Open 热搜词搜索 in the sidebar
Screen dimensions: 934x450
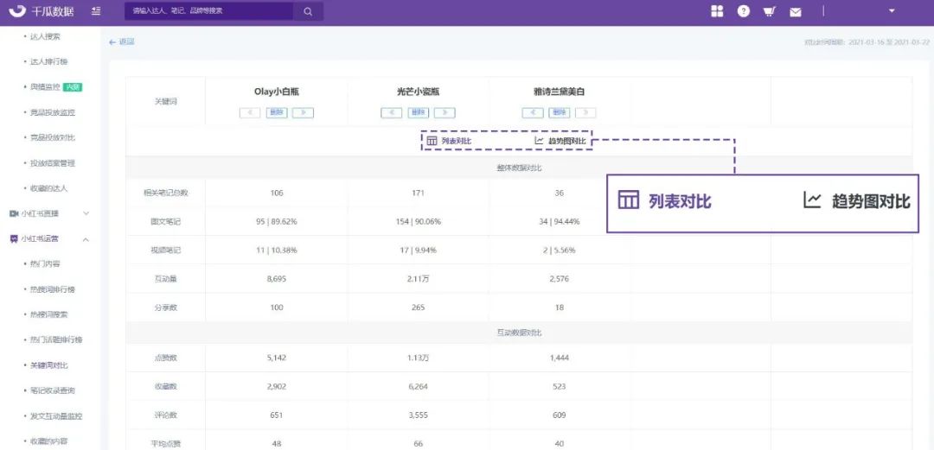pos(48,314)
